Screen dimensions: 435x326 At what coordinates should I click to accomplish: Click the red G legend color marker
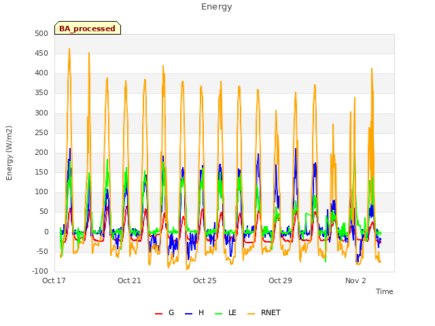158,314
